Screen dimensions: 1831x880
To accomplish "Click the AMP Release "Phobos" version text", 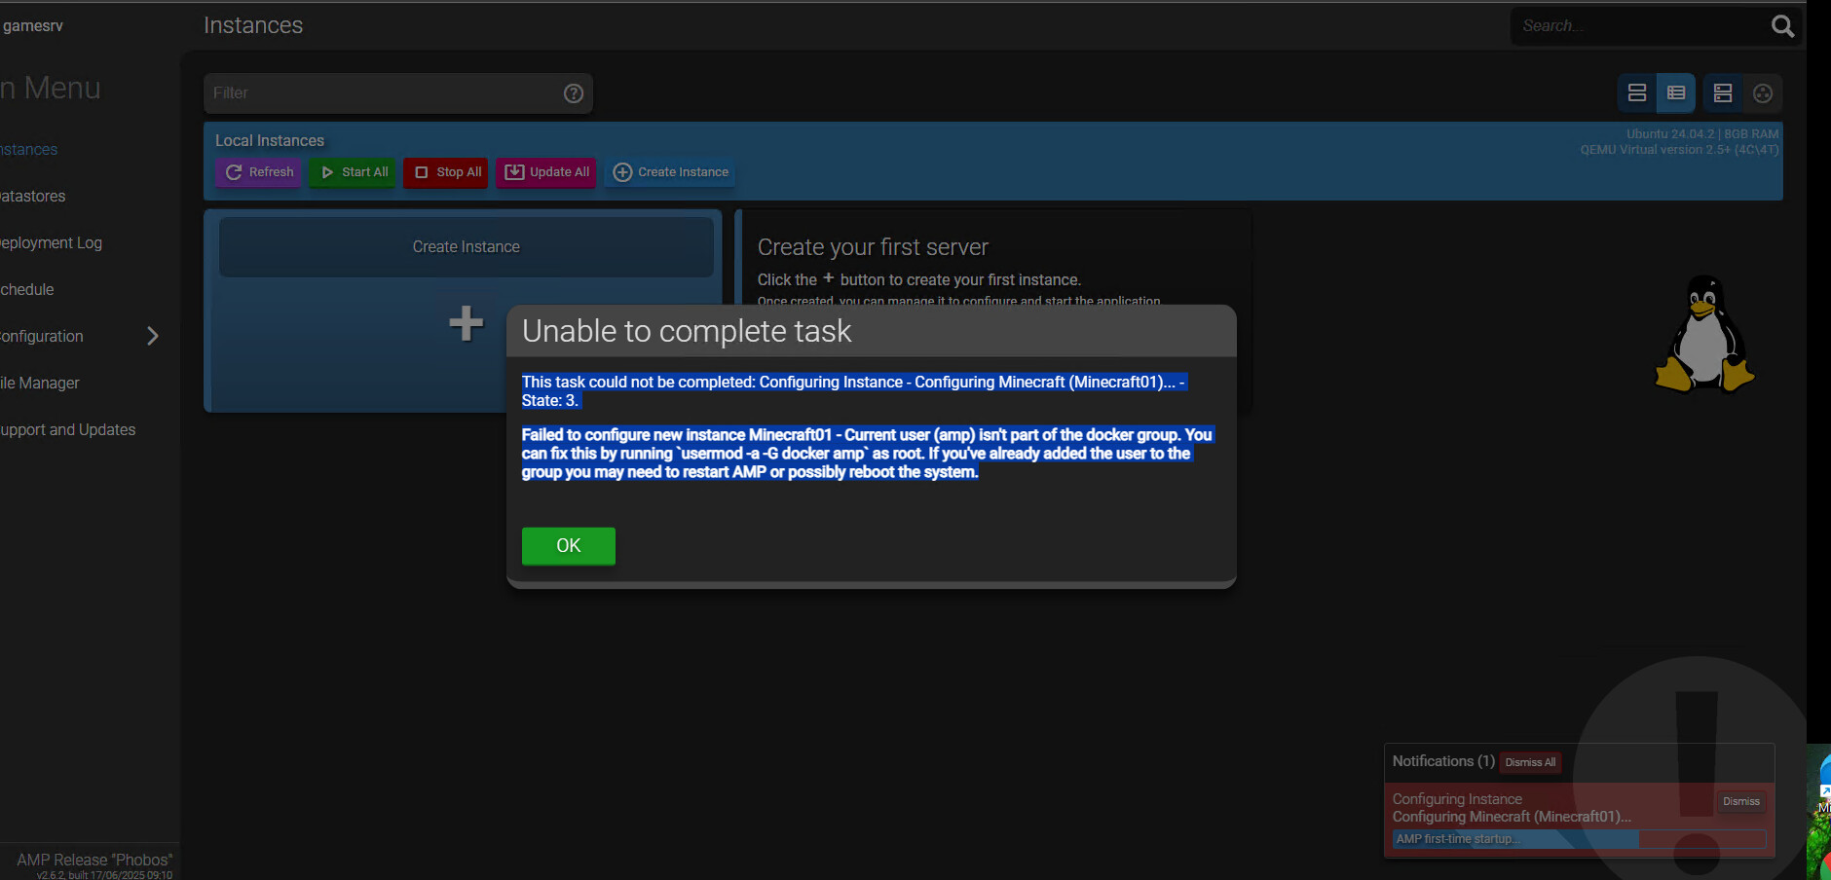I will [94, 861].
